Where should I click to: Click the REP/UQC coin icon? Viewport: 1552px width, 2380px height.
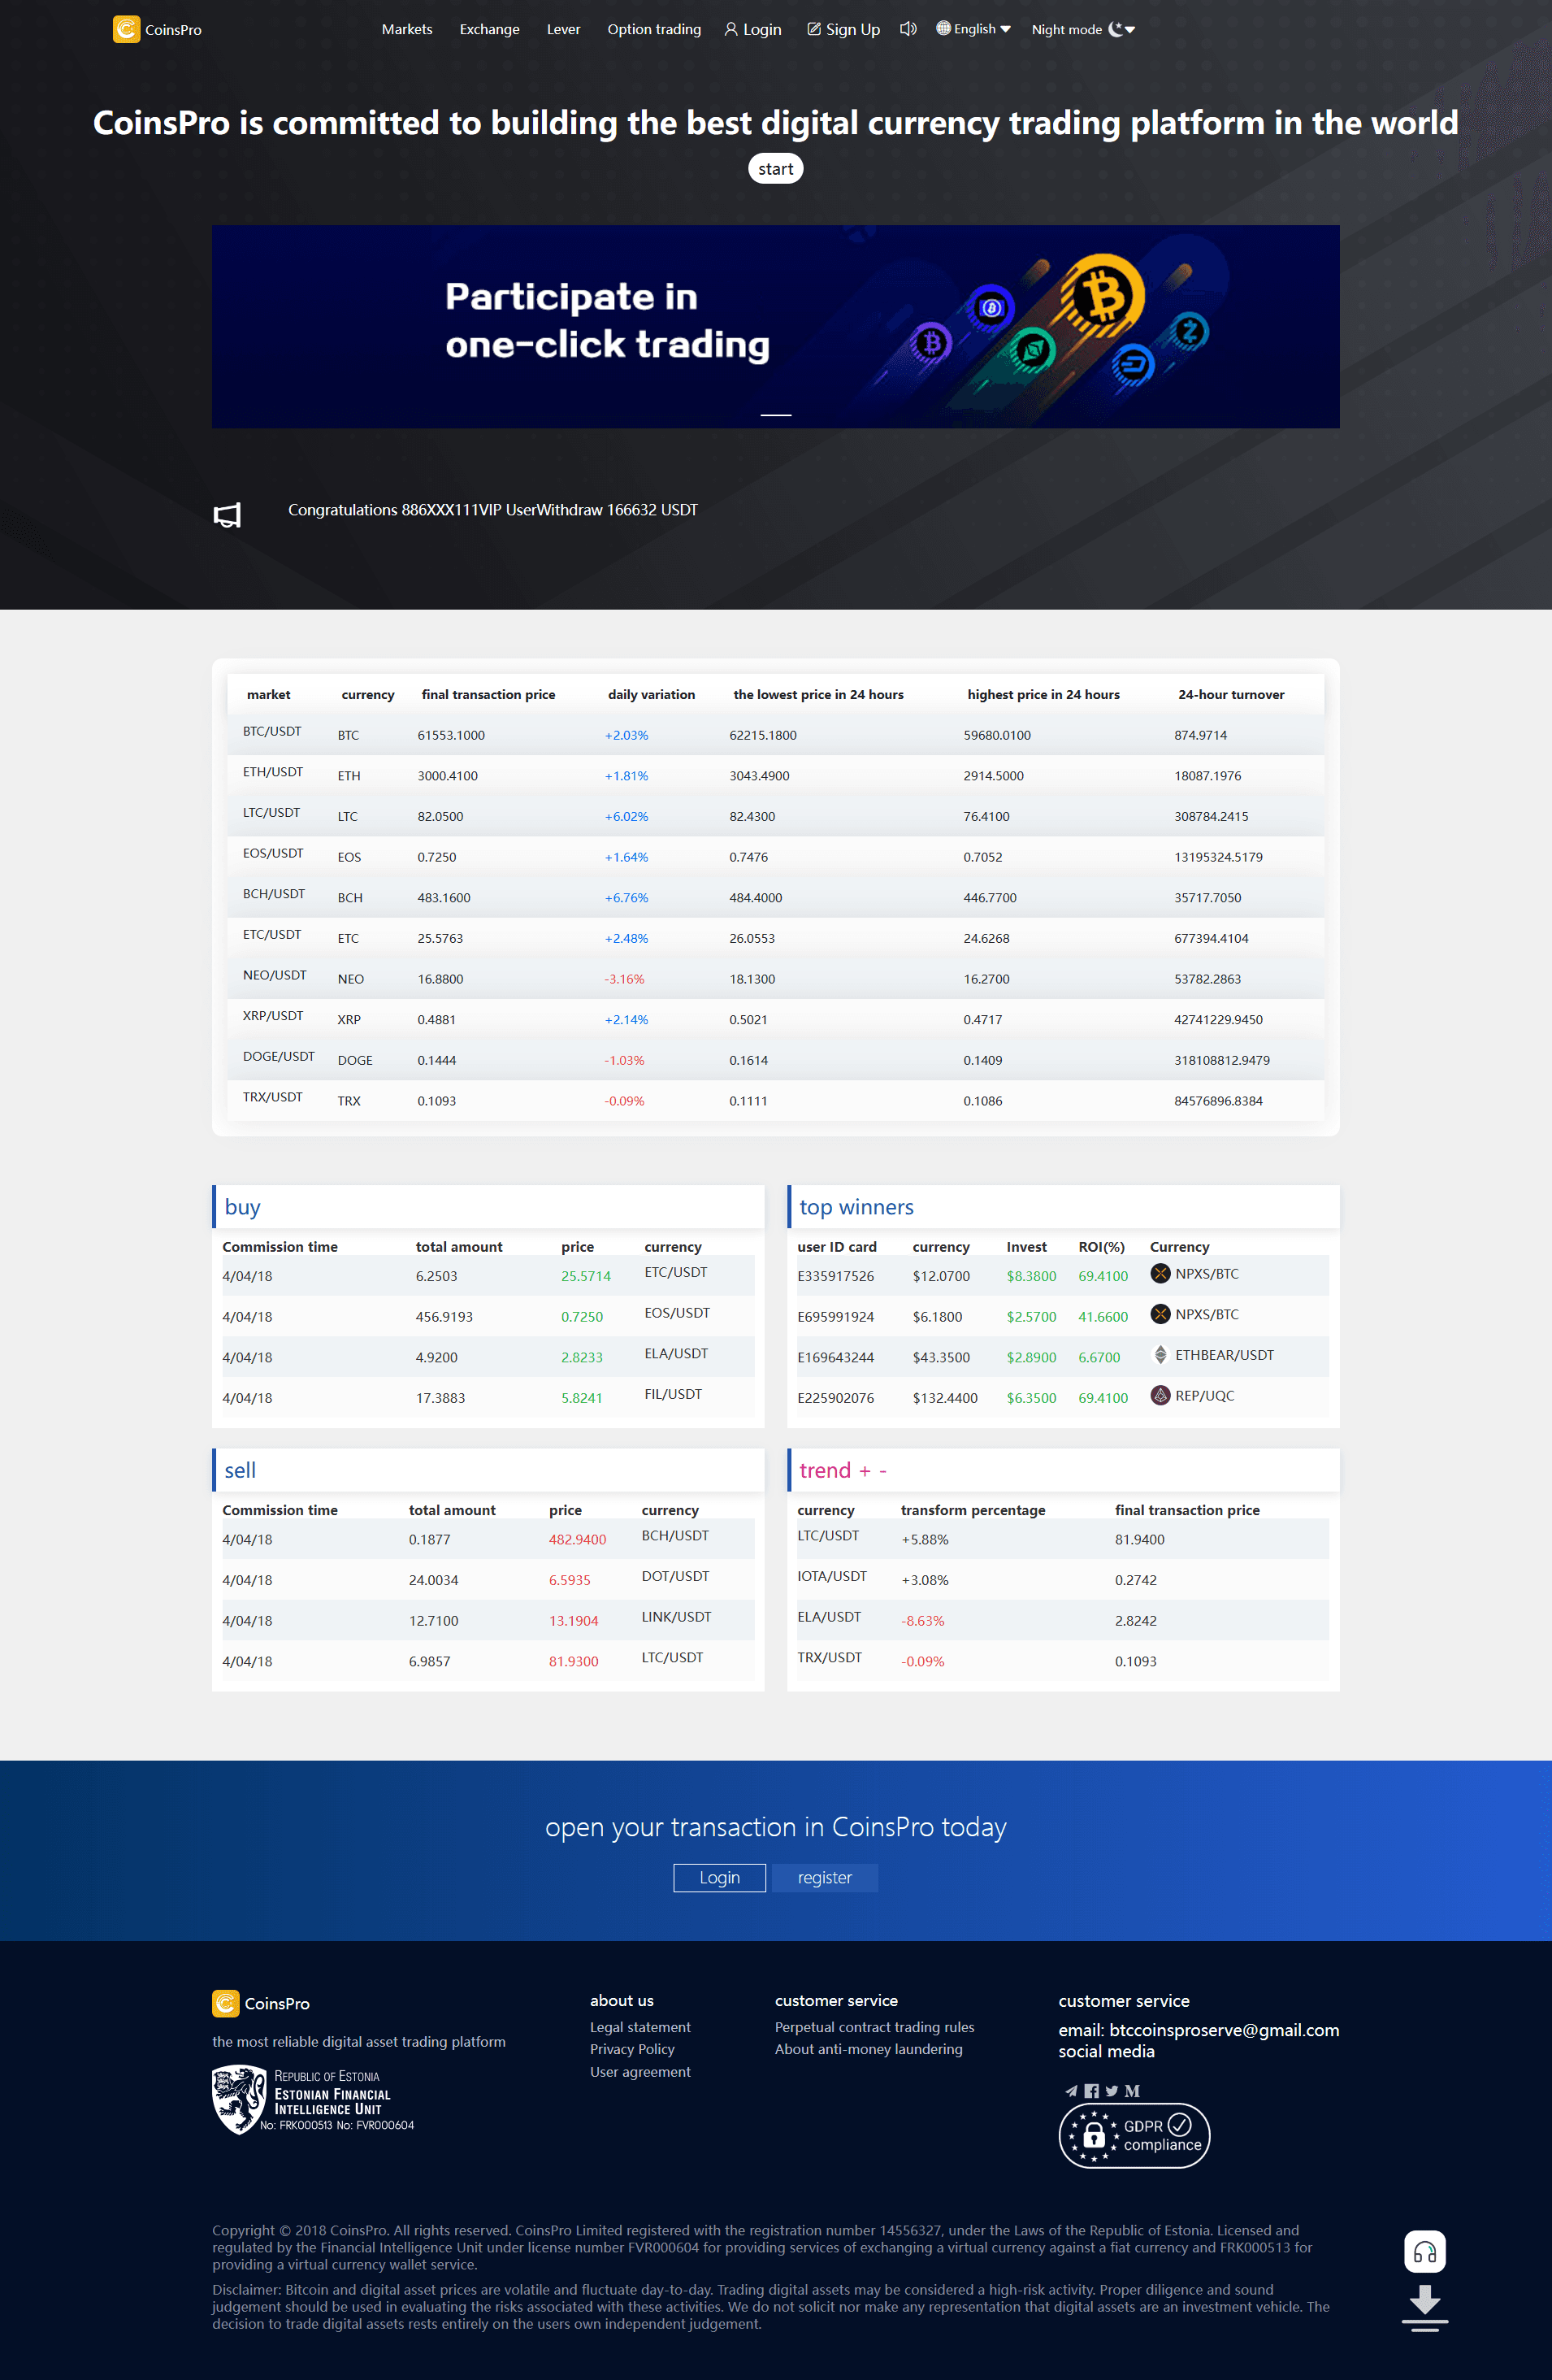[1160, 1395]
